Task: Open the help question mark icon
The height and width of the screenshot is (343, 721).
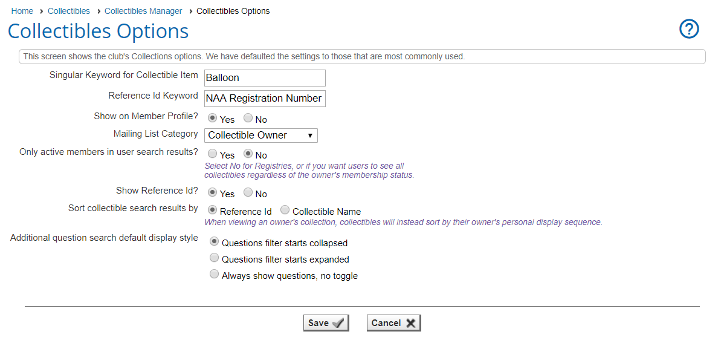Action: (x=689, y=29)
